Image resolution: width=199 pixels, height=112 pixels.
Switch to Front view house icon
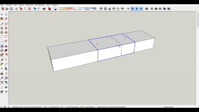pos(109,9)
